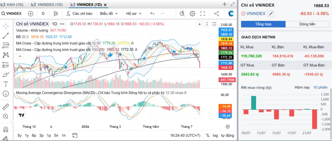332x141 pixels.
Task: Click the share chart icon
Action: click(x=217, y=14)
